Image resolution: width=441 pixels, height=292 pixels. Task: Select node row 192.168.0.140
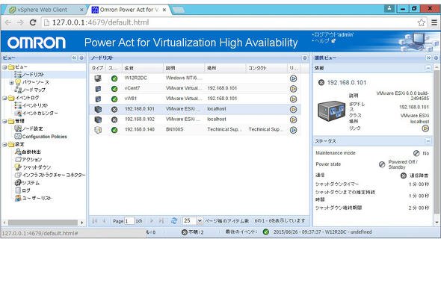195,130
